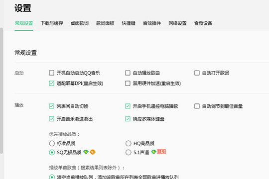Check 禁用硬件加速(重启生效) option

(x=128, y=84)
